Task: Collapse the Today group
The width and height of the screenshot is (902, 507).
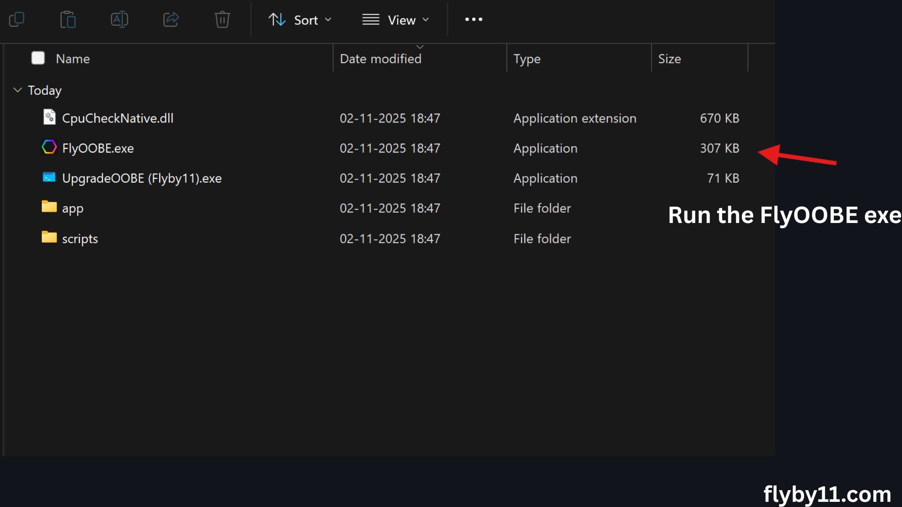Action: [17, 90]
